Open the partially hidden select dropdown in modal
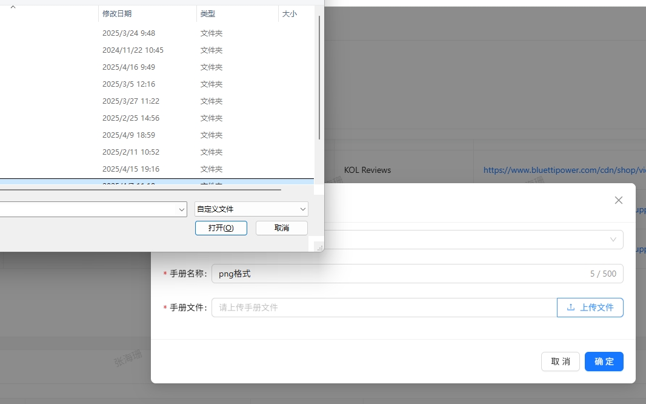646x404 pixels. tap(474, 240)
